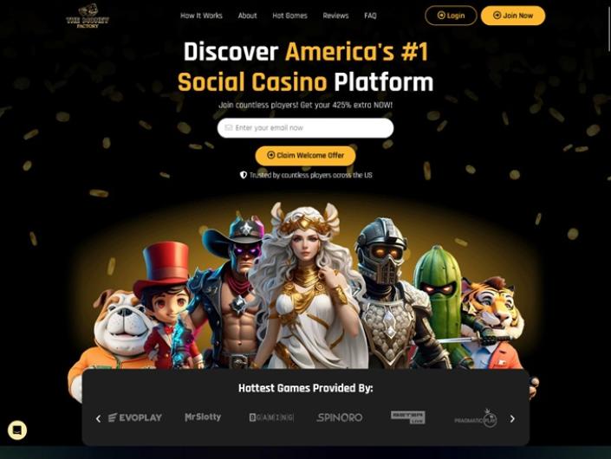Click the site logo in the header
This screenshot has width=611, height=459.
coord(88,16)
